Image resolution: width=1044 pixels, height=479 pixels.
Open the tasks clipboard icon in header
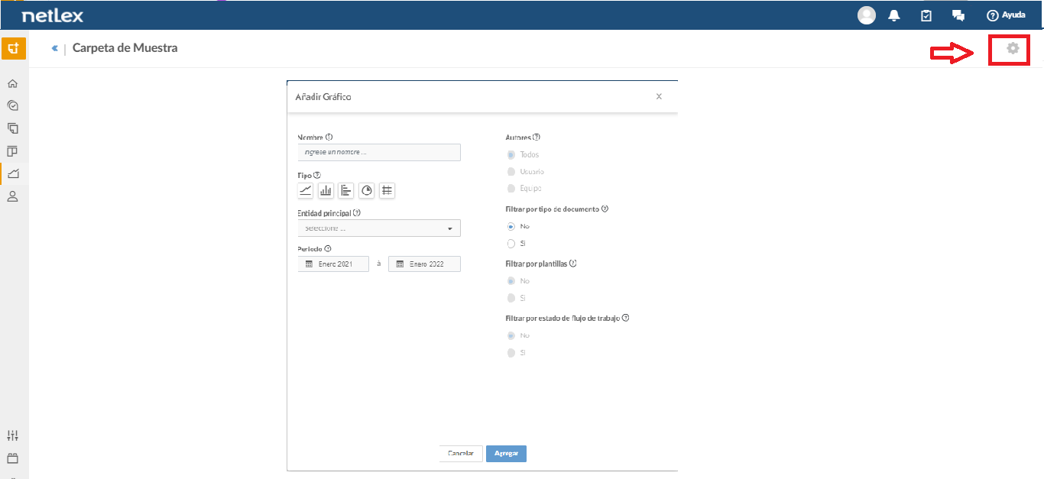pyautogui.click(x=926, y=15)
